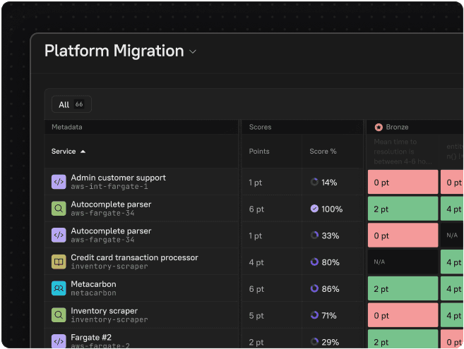The image size is (464, 349).
Task: Click the Bronze medal icon
Action: pyautogui.click(x=379, y=128)
